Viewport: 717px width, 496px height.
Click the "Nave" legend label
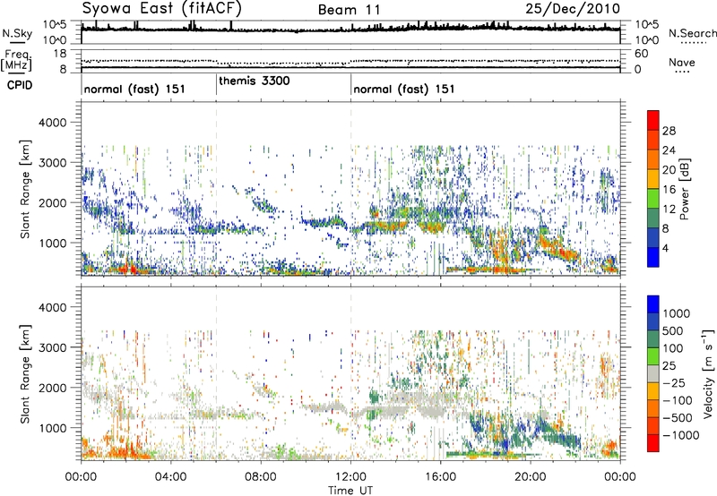point(682,63)
